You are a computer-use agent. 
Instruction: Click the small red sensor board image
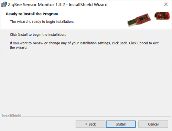point(162,16)
